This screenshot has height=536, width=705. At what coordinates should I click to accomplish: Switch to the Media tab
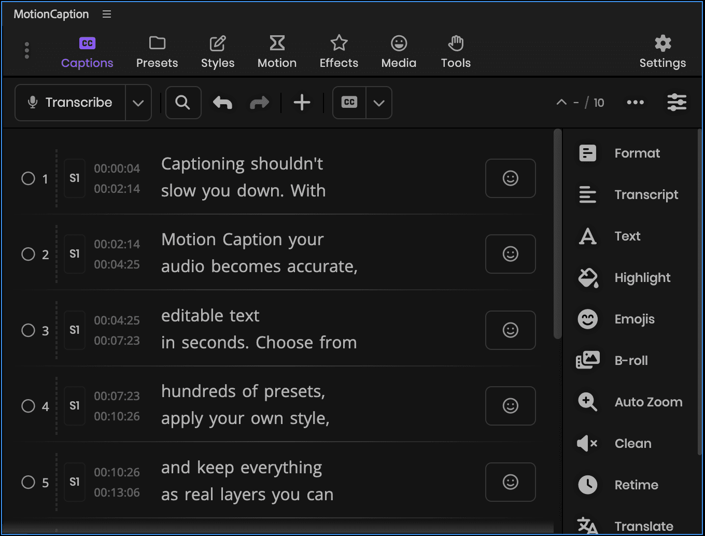399,53
